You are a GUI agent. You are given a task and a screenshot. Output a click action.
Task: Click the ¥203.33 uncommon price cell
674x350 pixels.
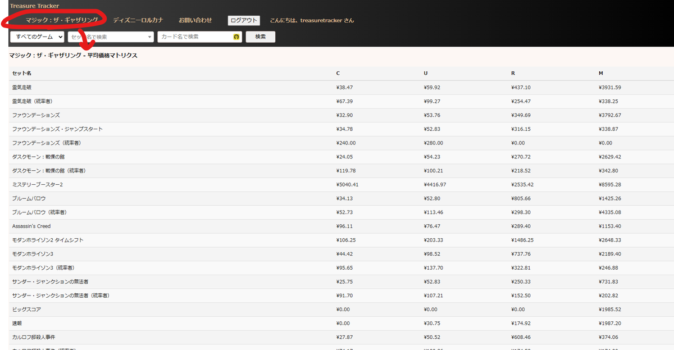tap(433, 240)
